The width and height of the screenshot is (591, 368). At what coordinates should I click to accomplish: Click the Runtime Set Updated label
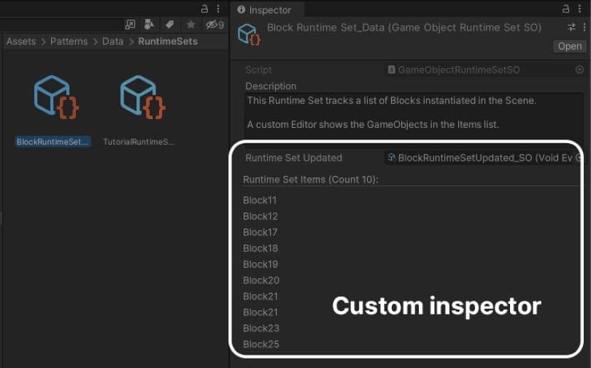[x=293, y=158]
